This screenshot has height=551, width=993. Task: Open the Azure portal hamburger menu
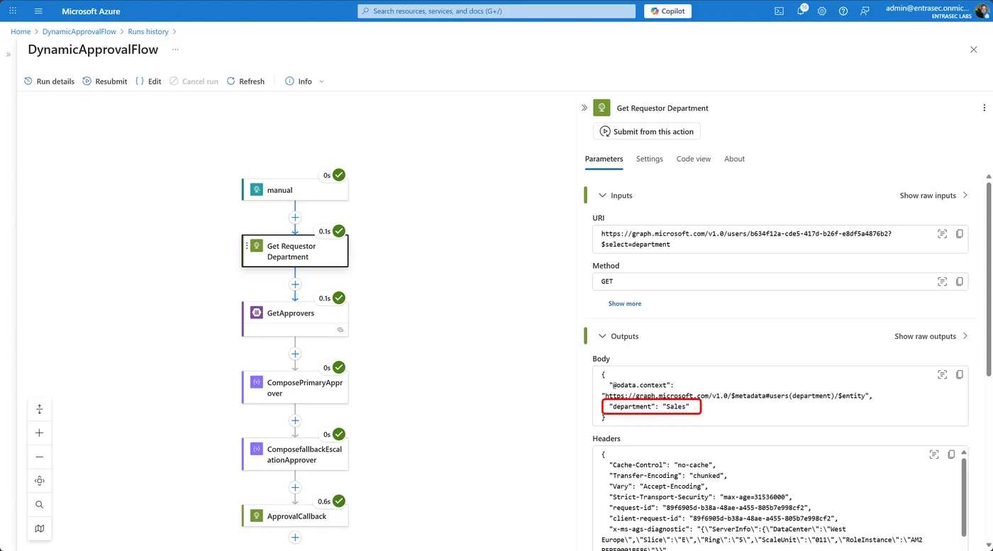[x=38, y=11]
